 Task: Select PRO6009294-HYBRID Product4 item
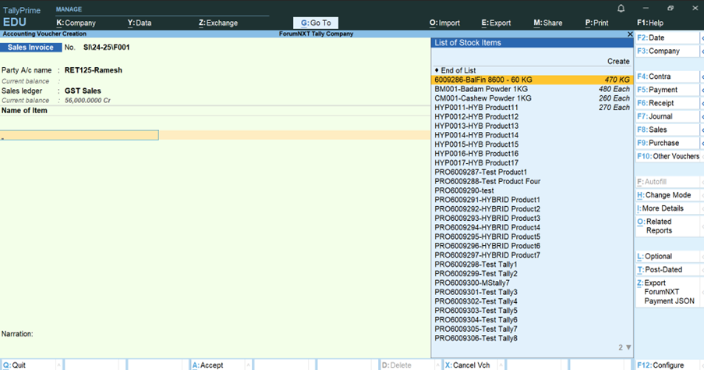coord(532,227)
